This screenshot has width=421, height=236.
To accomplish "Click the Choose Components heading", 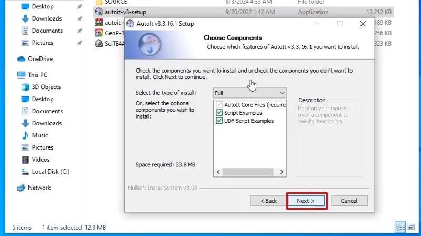I will tap(233, 37).
